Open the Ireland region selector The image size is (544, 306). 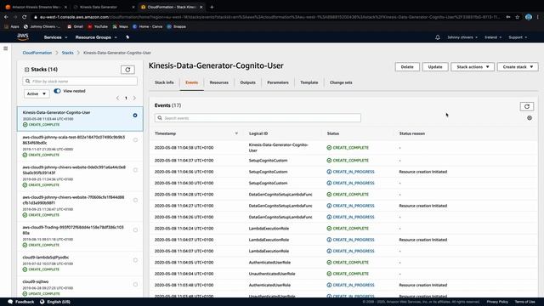click(x=493, y=37)
